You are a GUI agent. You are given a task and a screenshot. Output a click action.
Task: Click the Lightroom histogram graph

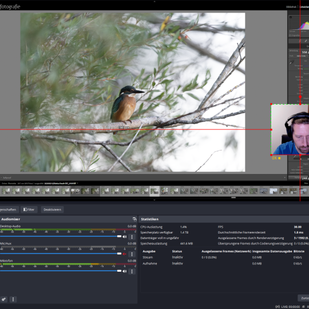coord(299,23)
